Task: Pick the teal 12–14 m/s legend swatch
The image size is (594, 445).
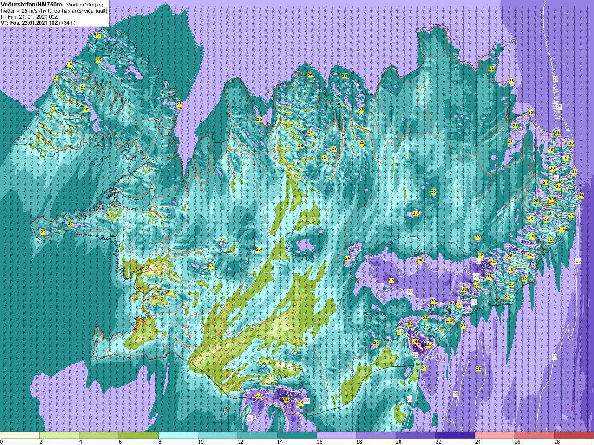Action: pyautogui.click(x=258, y=435)
